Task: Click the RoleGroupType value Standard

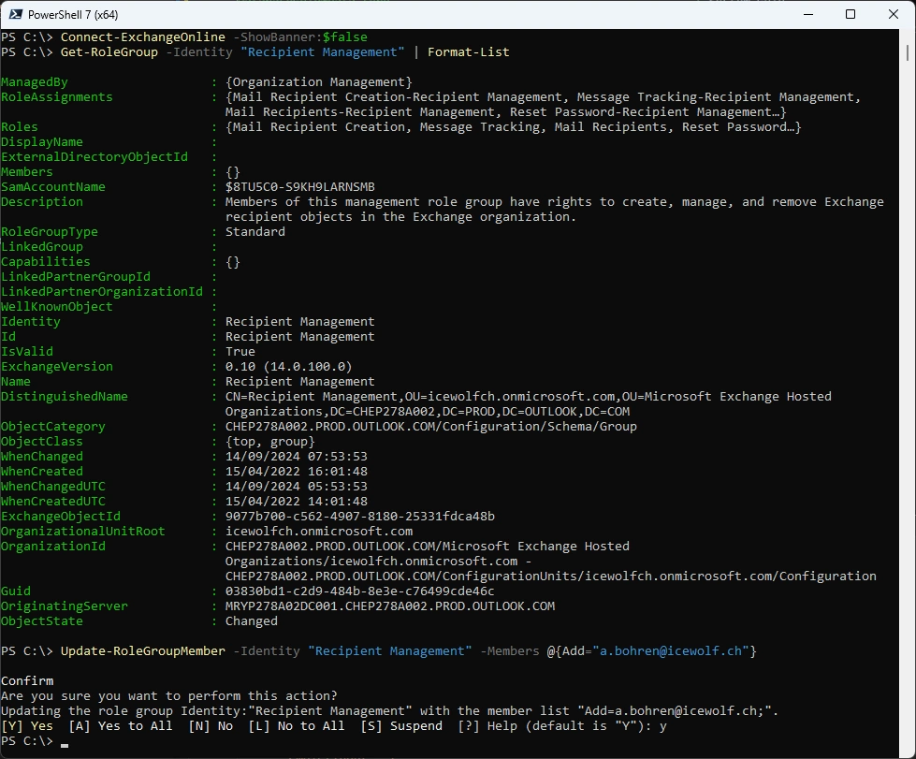Action: (x=254, y=232)
